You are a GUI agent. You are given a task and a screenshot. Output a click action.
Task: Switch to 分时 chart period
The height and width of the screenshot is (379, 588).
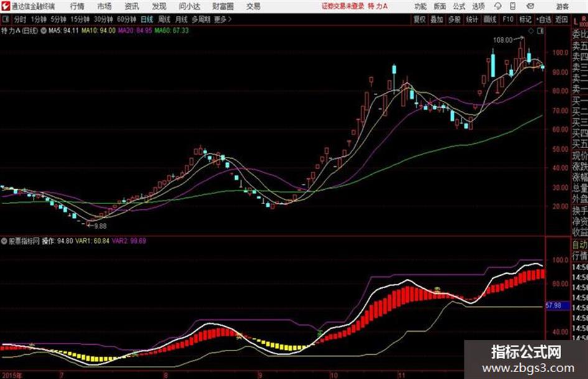point(20,19)
